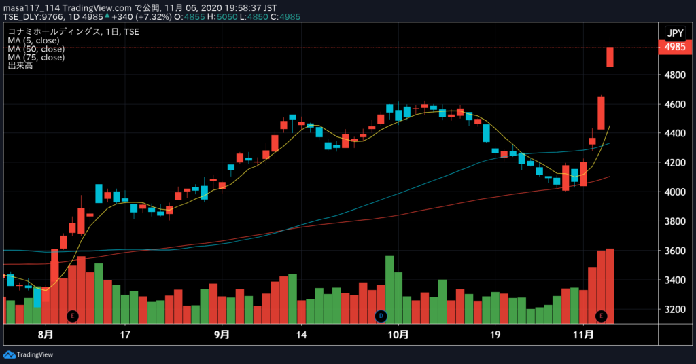Click the August earnings E marker

click(72, 316)
